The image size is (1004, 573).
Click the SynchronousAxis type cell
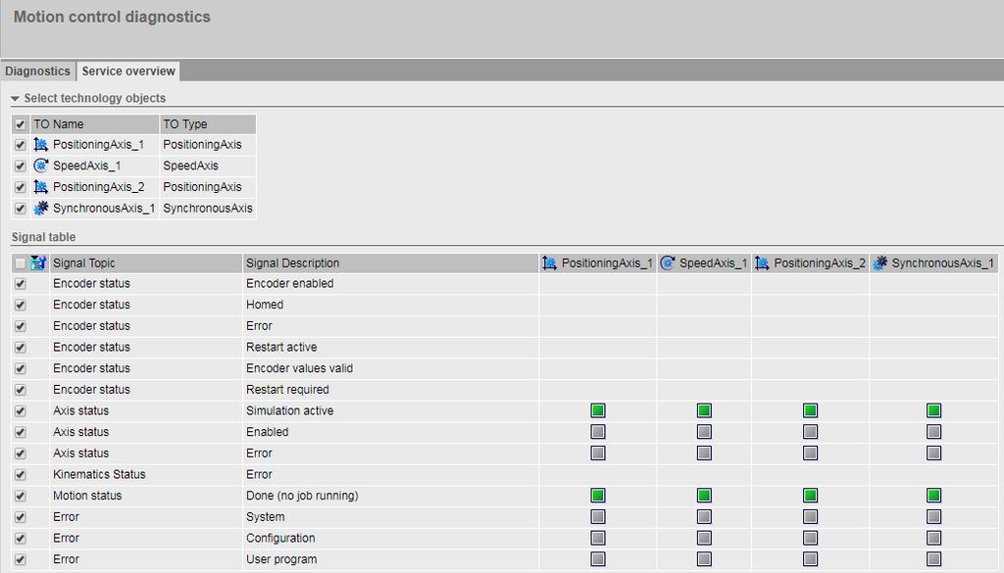[208, 208]
